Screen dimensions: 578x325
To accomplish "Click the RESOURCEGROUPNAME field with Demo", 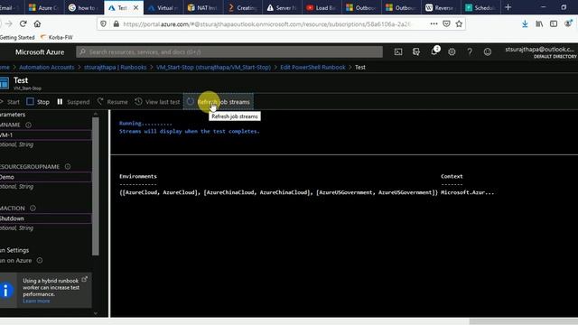I will tap(45, 177).
